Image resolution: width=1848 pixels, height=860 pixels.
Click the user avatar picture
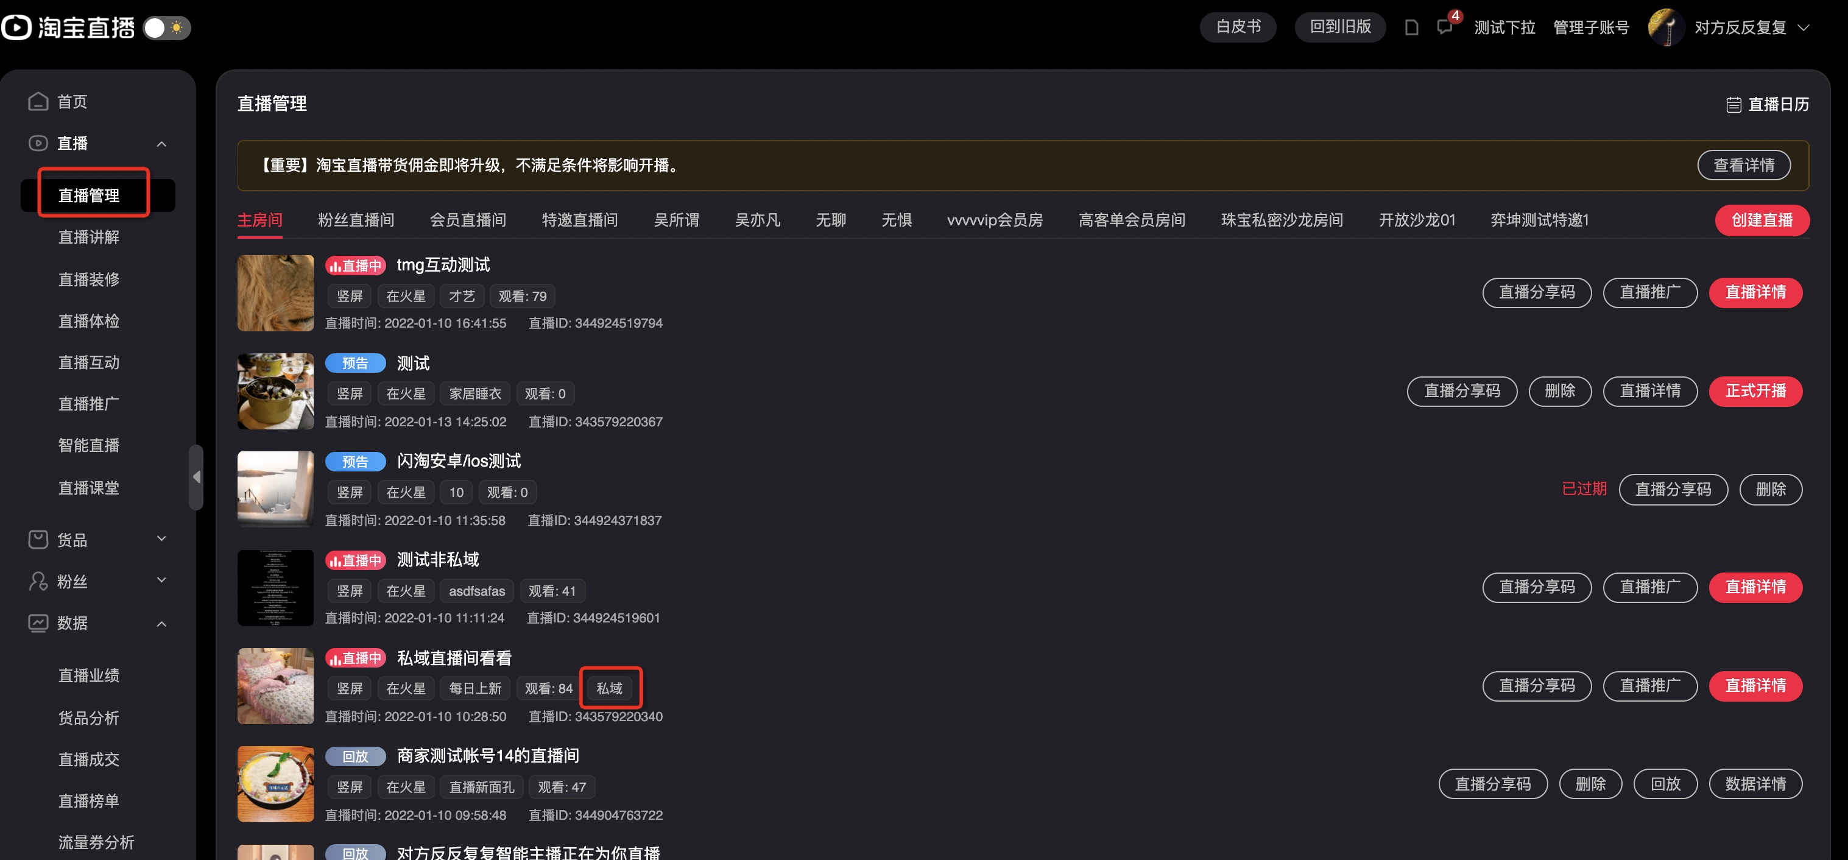(1666, 27)
